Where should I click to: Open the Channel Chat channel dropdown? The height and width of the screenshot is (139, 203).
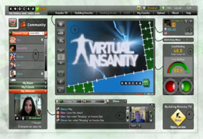click(37, 33)
